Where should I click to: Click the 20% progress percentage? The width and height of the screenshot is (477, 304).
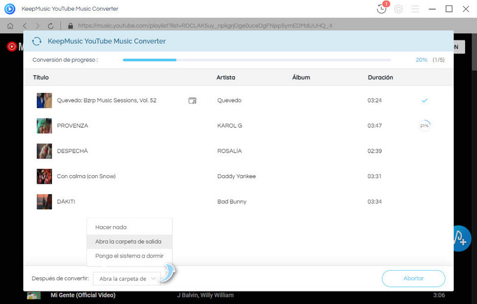(x=422, y=60)
